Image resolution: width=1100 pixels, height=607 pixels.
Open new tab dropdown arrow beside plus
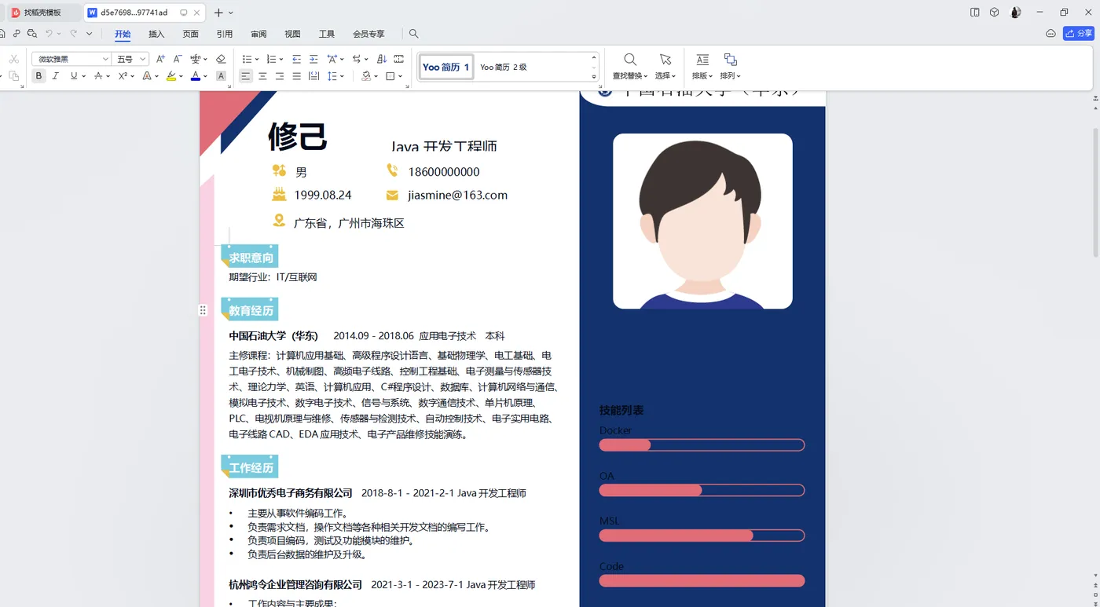[x=231, y=13]
